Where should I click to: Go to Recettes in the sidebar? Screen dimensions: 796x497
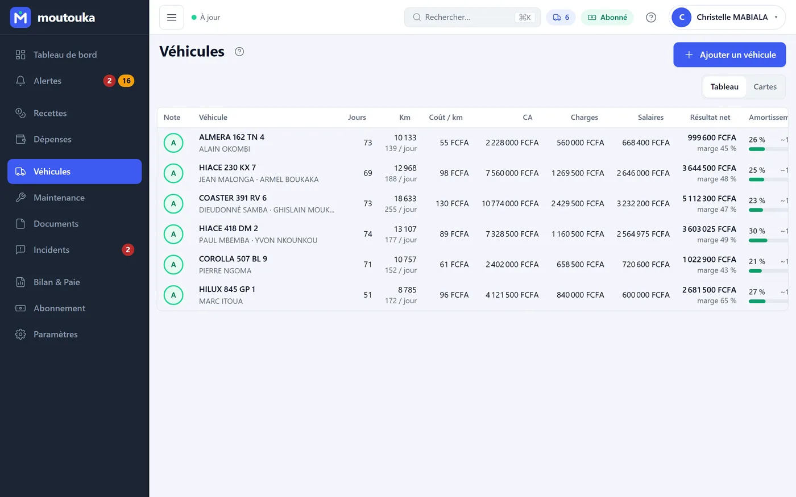click(74, 113)
